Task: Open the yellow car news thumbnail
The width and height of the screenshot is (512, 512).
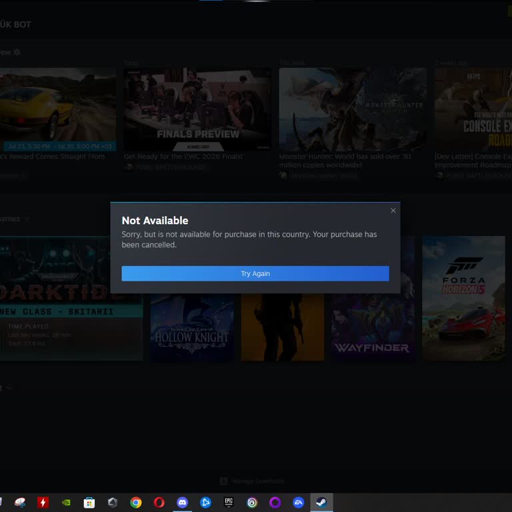Action: coord(58,109)
